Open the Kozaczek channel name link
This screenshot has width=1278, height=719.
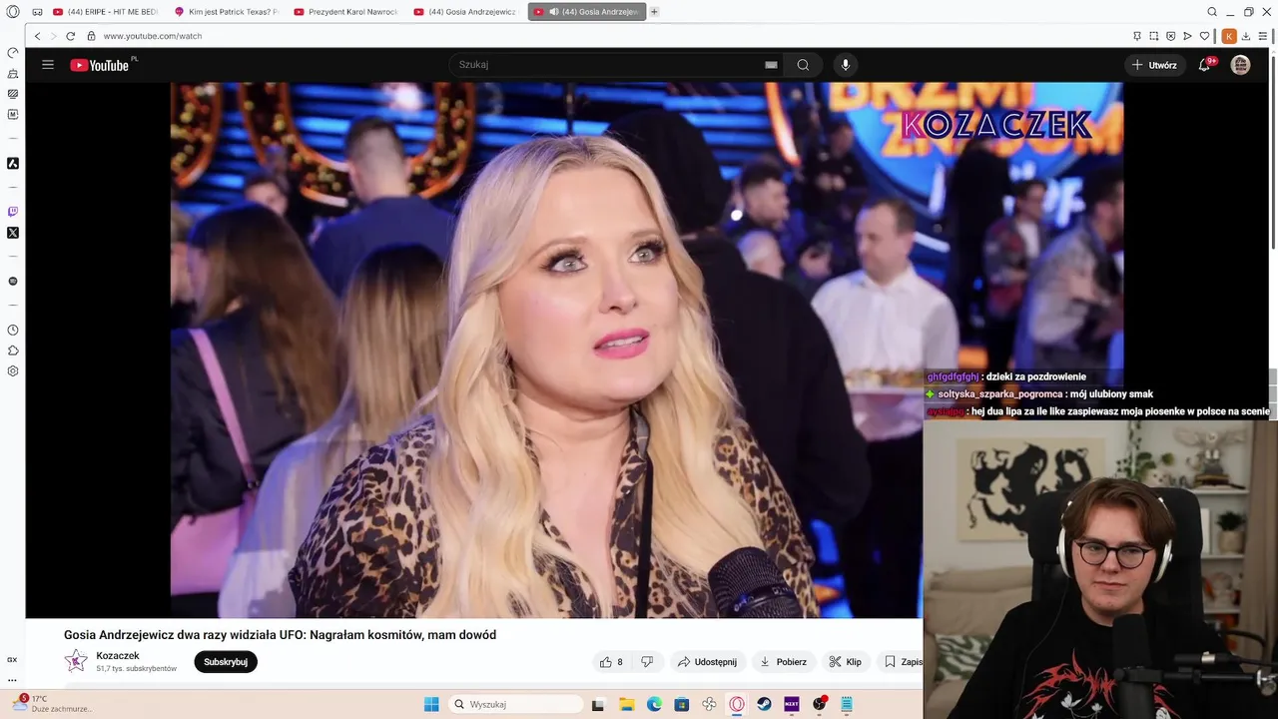118,656
